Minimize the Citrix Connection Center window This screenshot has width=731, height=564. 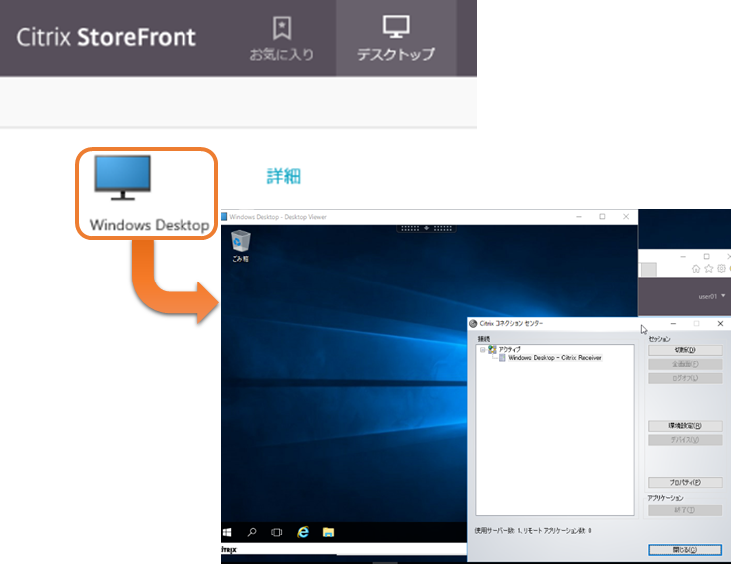tap(673, 323)
